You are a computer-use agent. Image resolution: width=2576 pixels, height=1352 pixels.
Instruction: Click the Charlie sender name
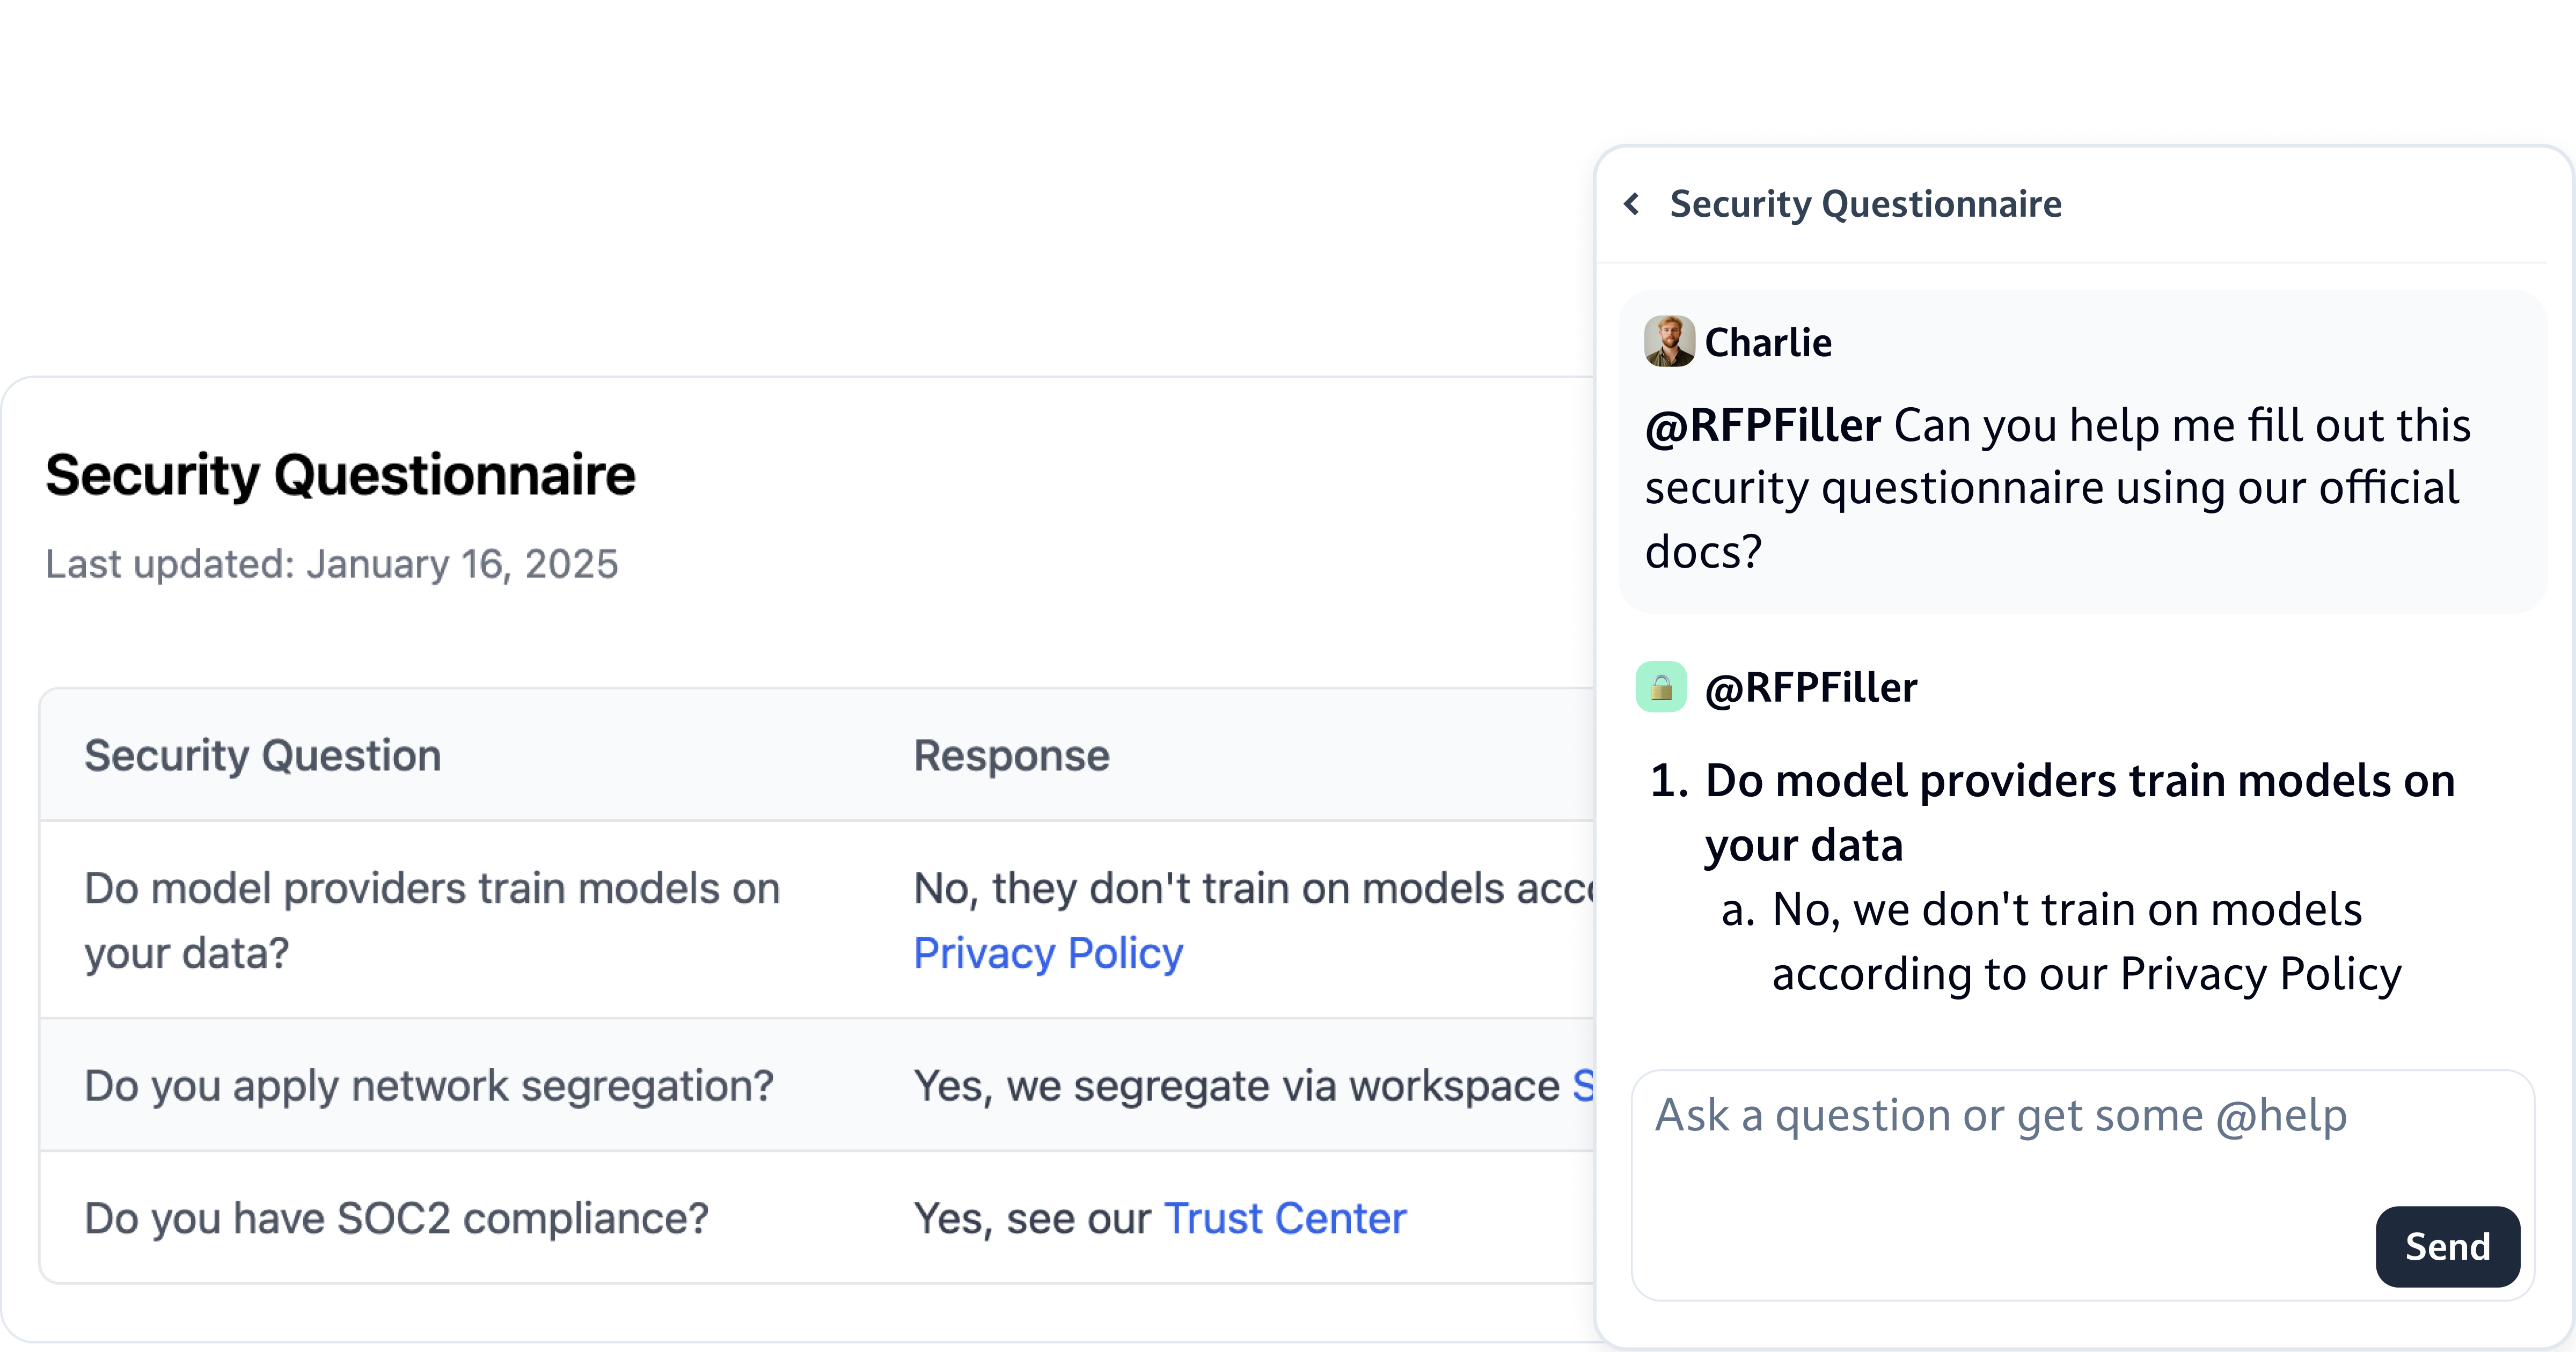coord(1768,343)
